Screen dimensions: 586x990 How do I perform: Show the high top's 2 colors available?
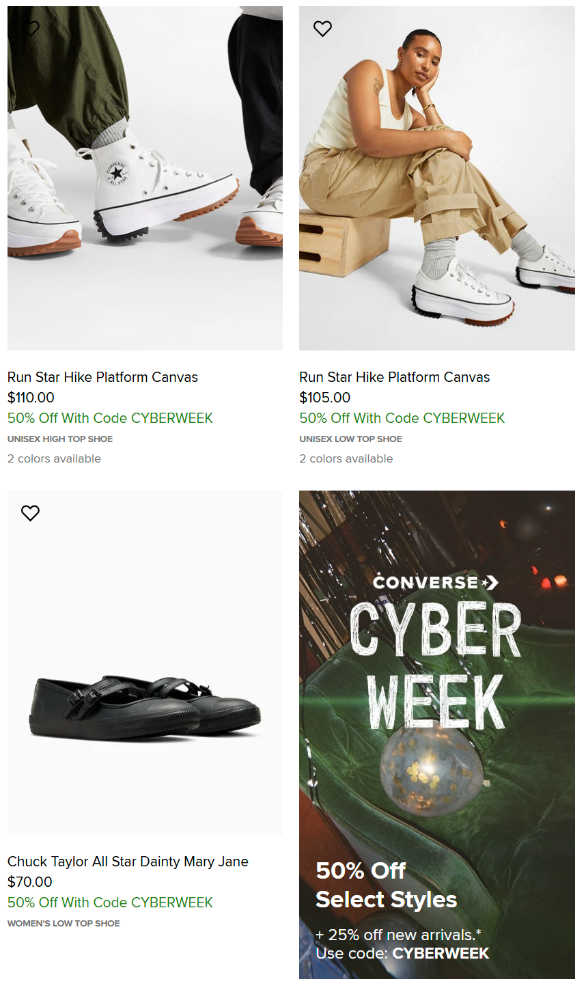[54, 458]
